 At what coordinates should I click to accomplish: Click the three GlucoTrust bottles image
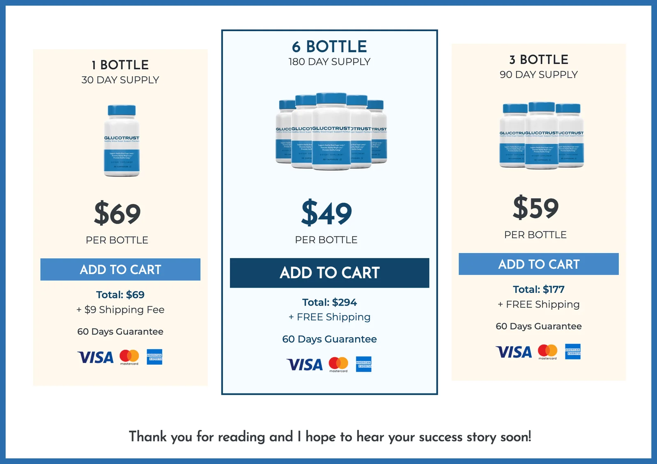point(542,135)
